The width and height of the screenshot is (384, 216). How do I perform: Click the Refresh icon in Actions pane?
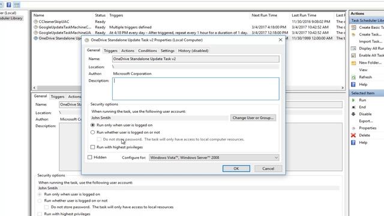353,77
